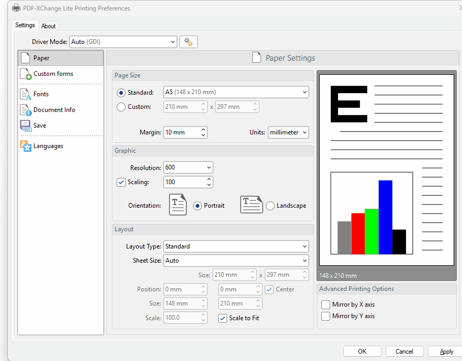Click the OK button
Viewport: 462px width, 361px height.
tap(362, 352)
